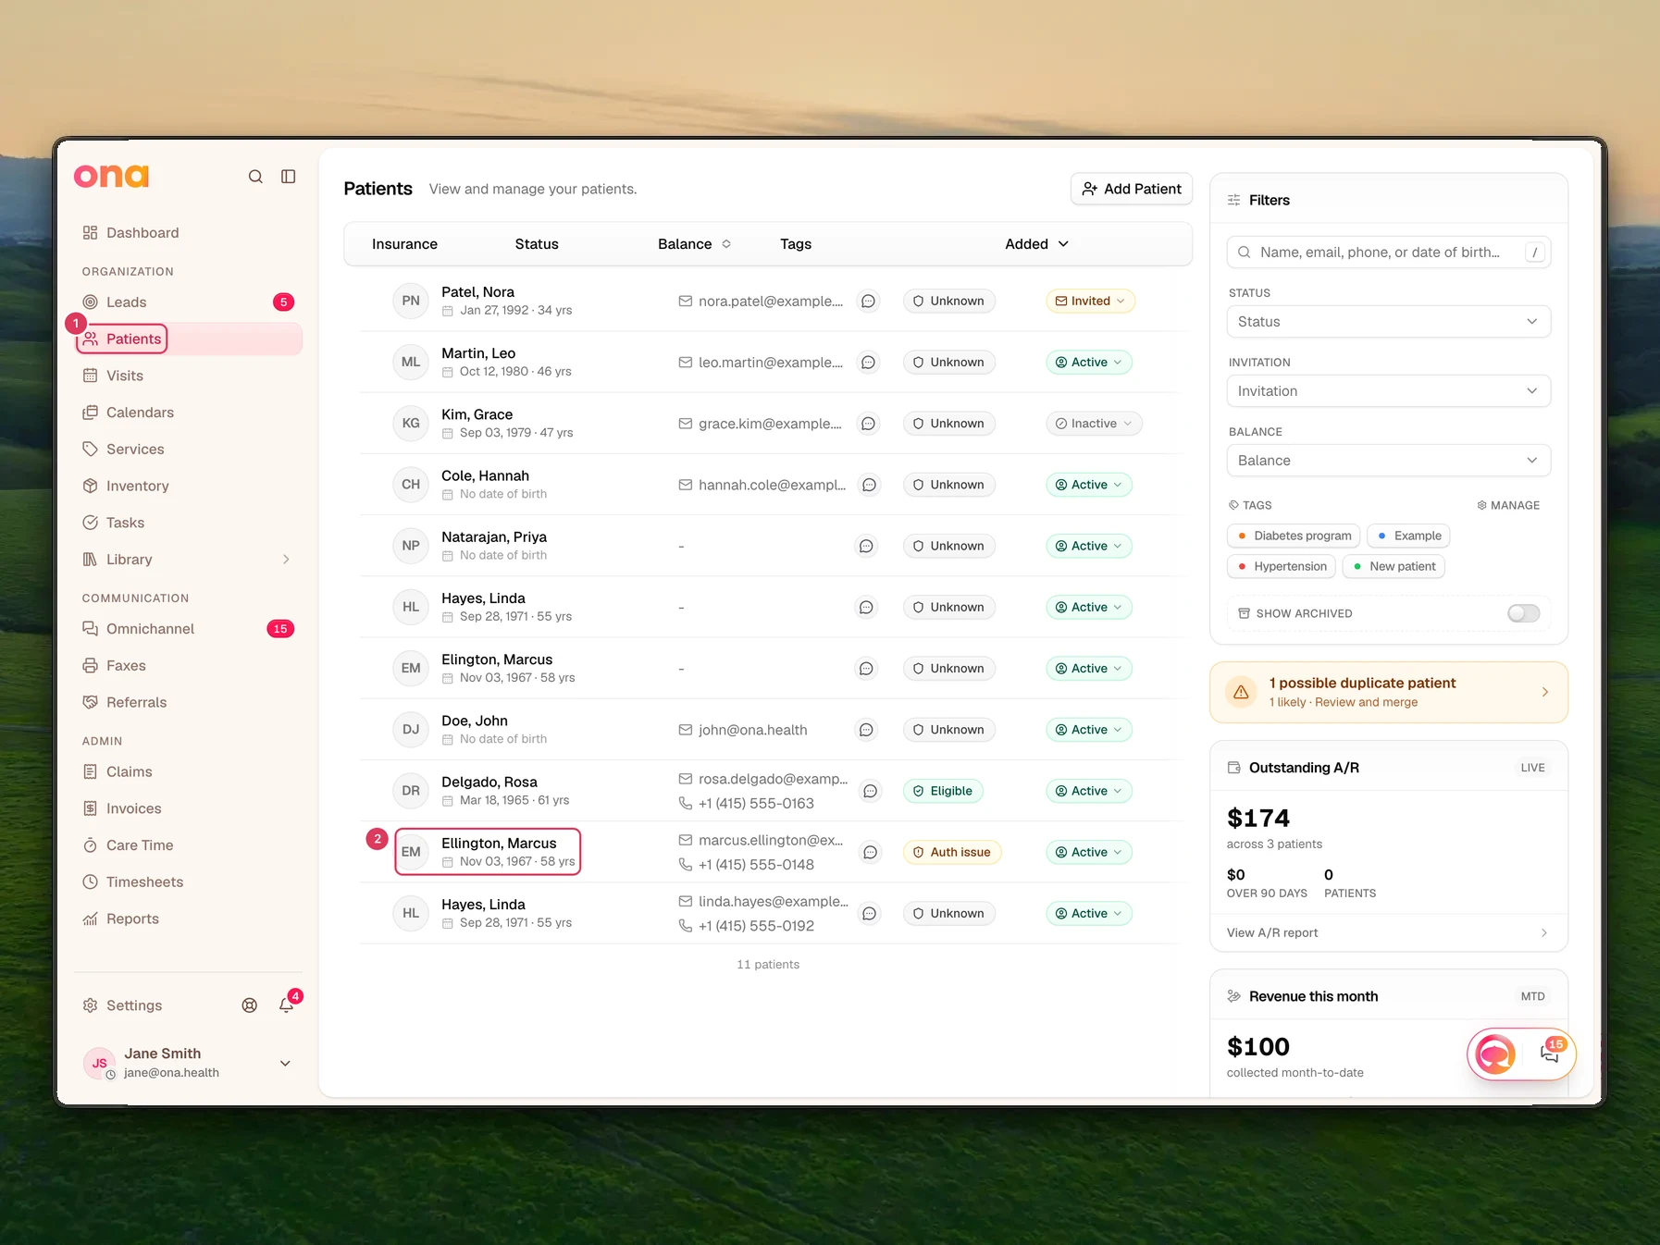Click the Auth issue insurance badge
The height and width of the screenshot is (1245, 1660).
(951, 853)
